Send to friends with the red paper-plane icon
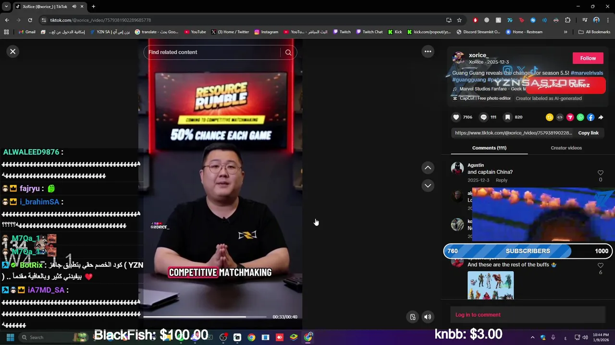 coord(570,117)
